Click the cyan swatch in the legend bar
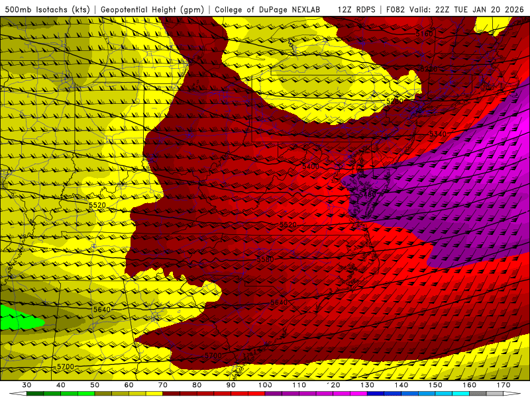Viewport: 530px width, 397px height. click(460, 392)
